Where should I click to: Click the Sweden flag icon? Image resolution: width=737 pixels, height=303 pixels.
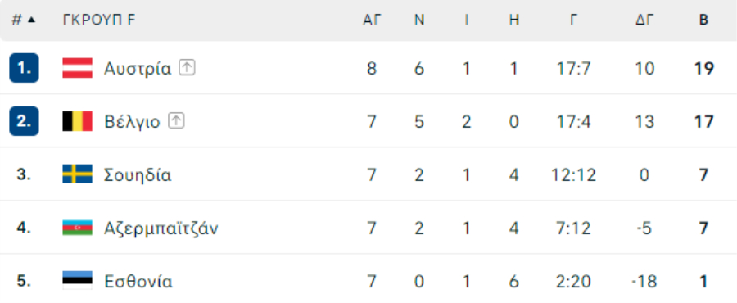[78, 174]
